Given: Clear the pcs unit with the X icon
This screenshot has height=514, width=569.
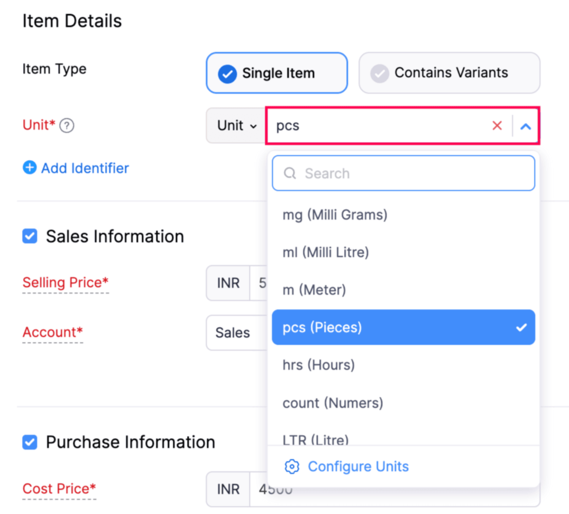Looking at the screenshot, I should click(x=497, y=125).
